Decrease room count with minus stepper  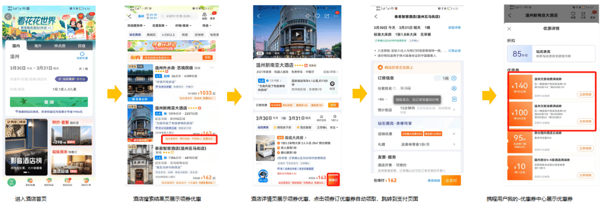pos(437,78)
